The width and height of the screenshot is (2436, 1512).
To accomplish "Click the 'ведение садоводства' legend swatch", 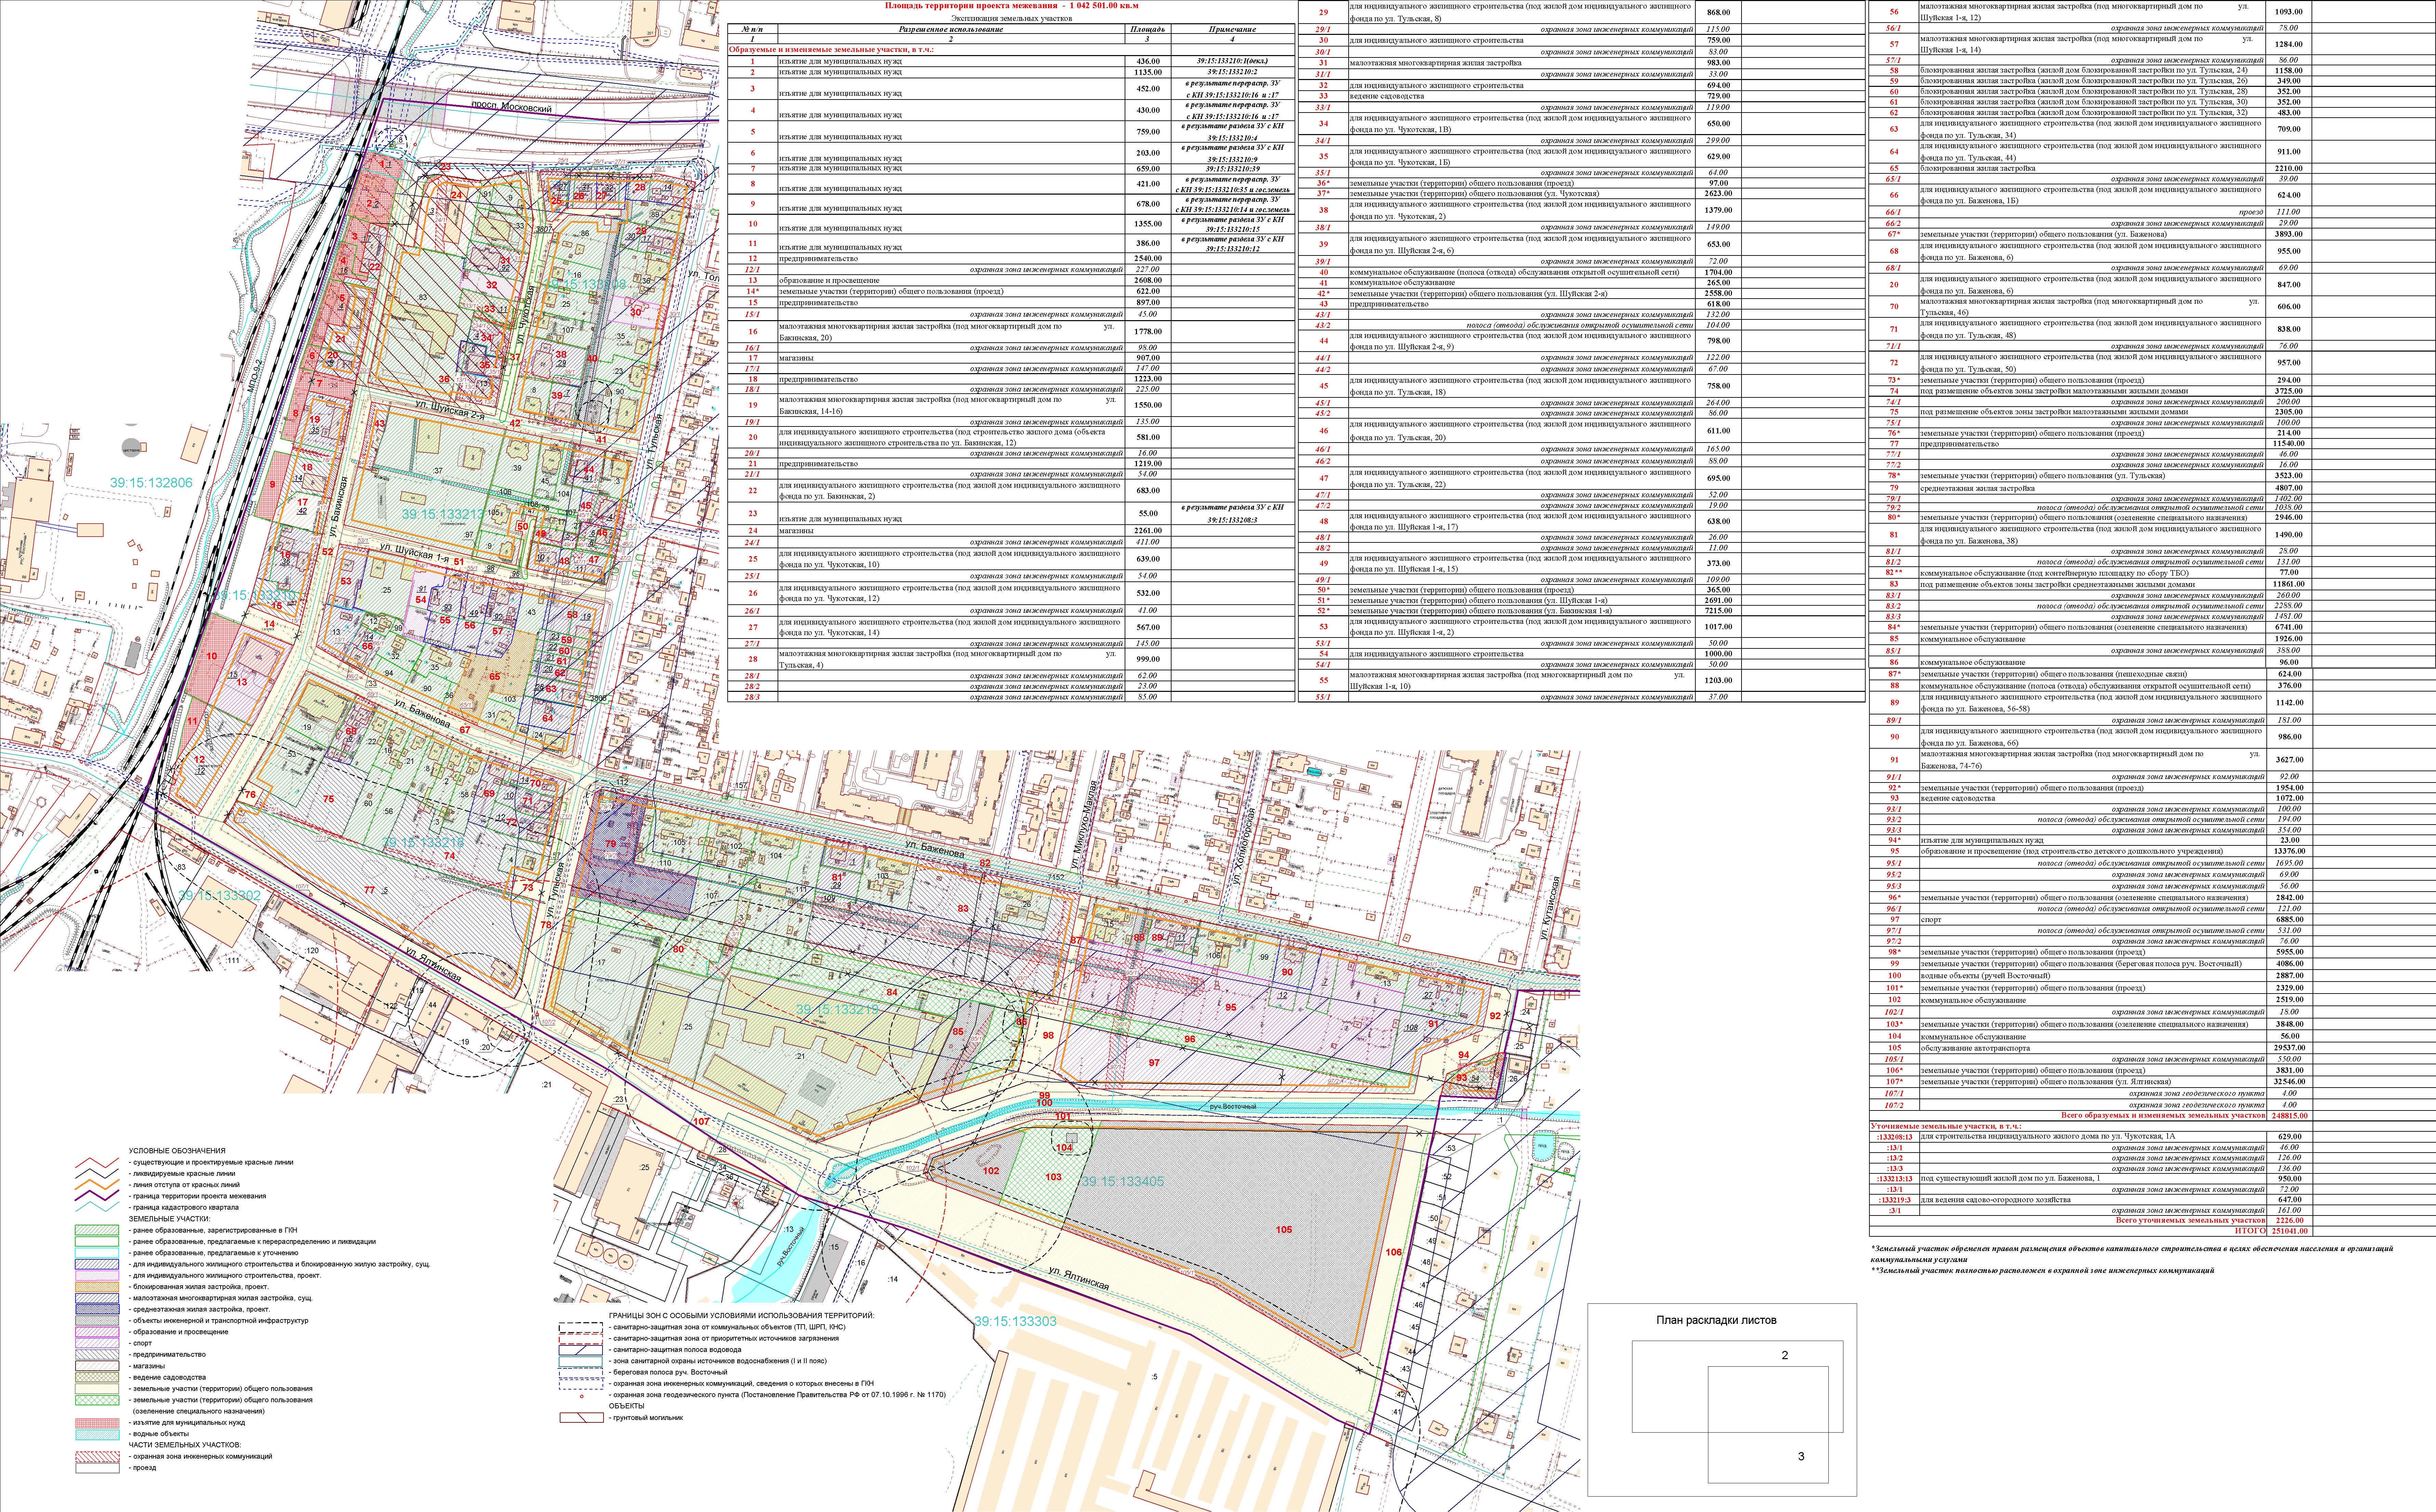I will pos(97,1377).
